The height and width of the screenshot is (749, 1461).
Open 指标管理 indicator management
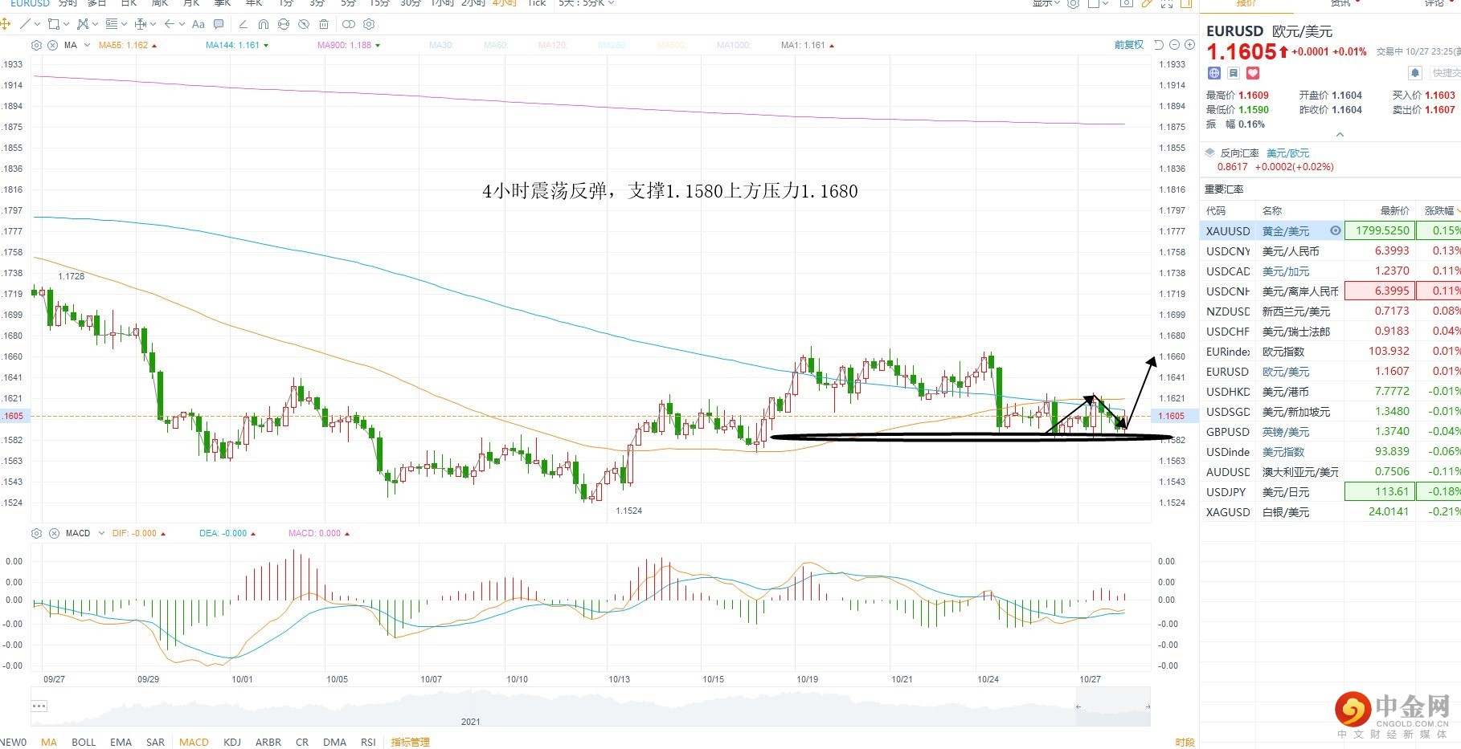pos(410,742)
